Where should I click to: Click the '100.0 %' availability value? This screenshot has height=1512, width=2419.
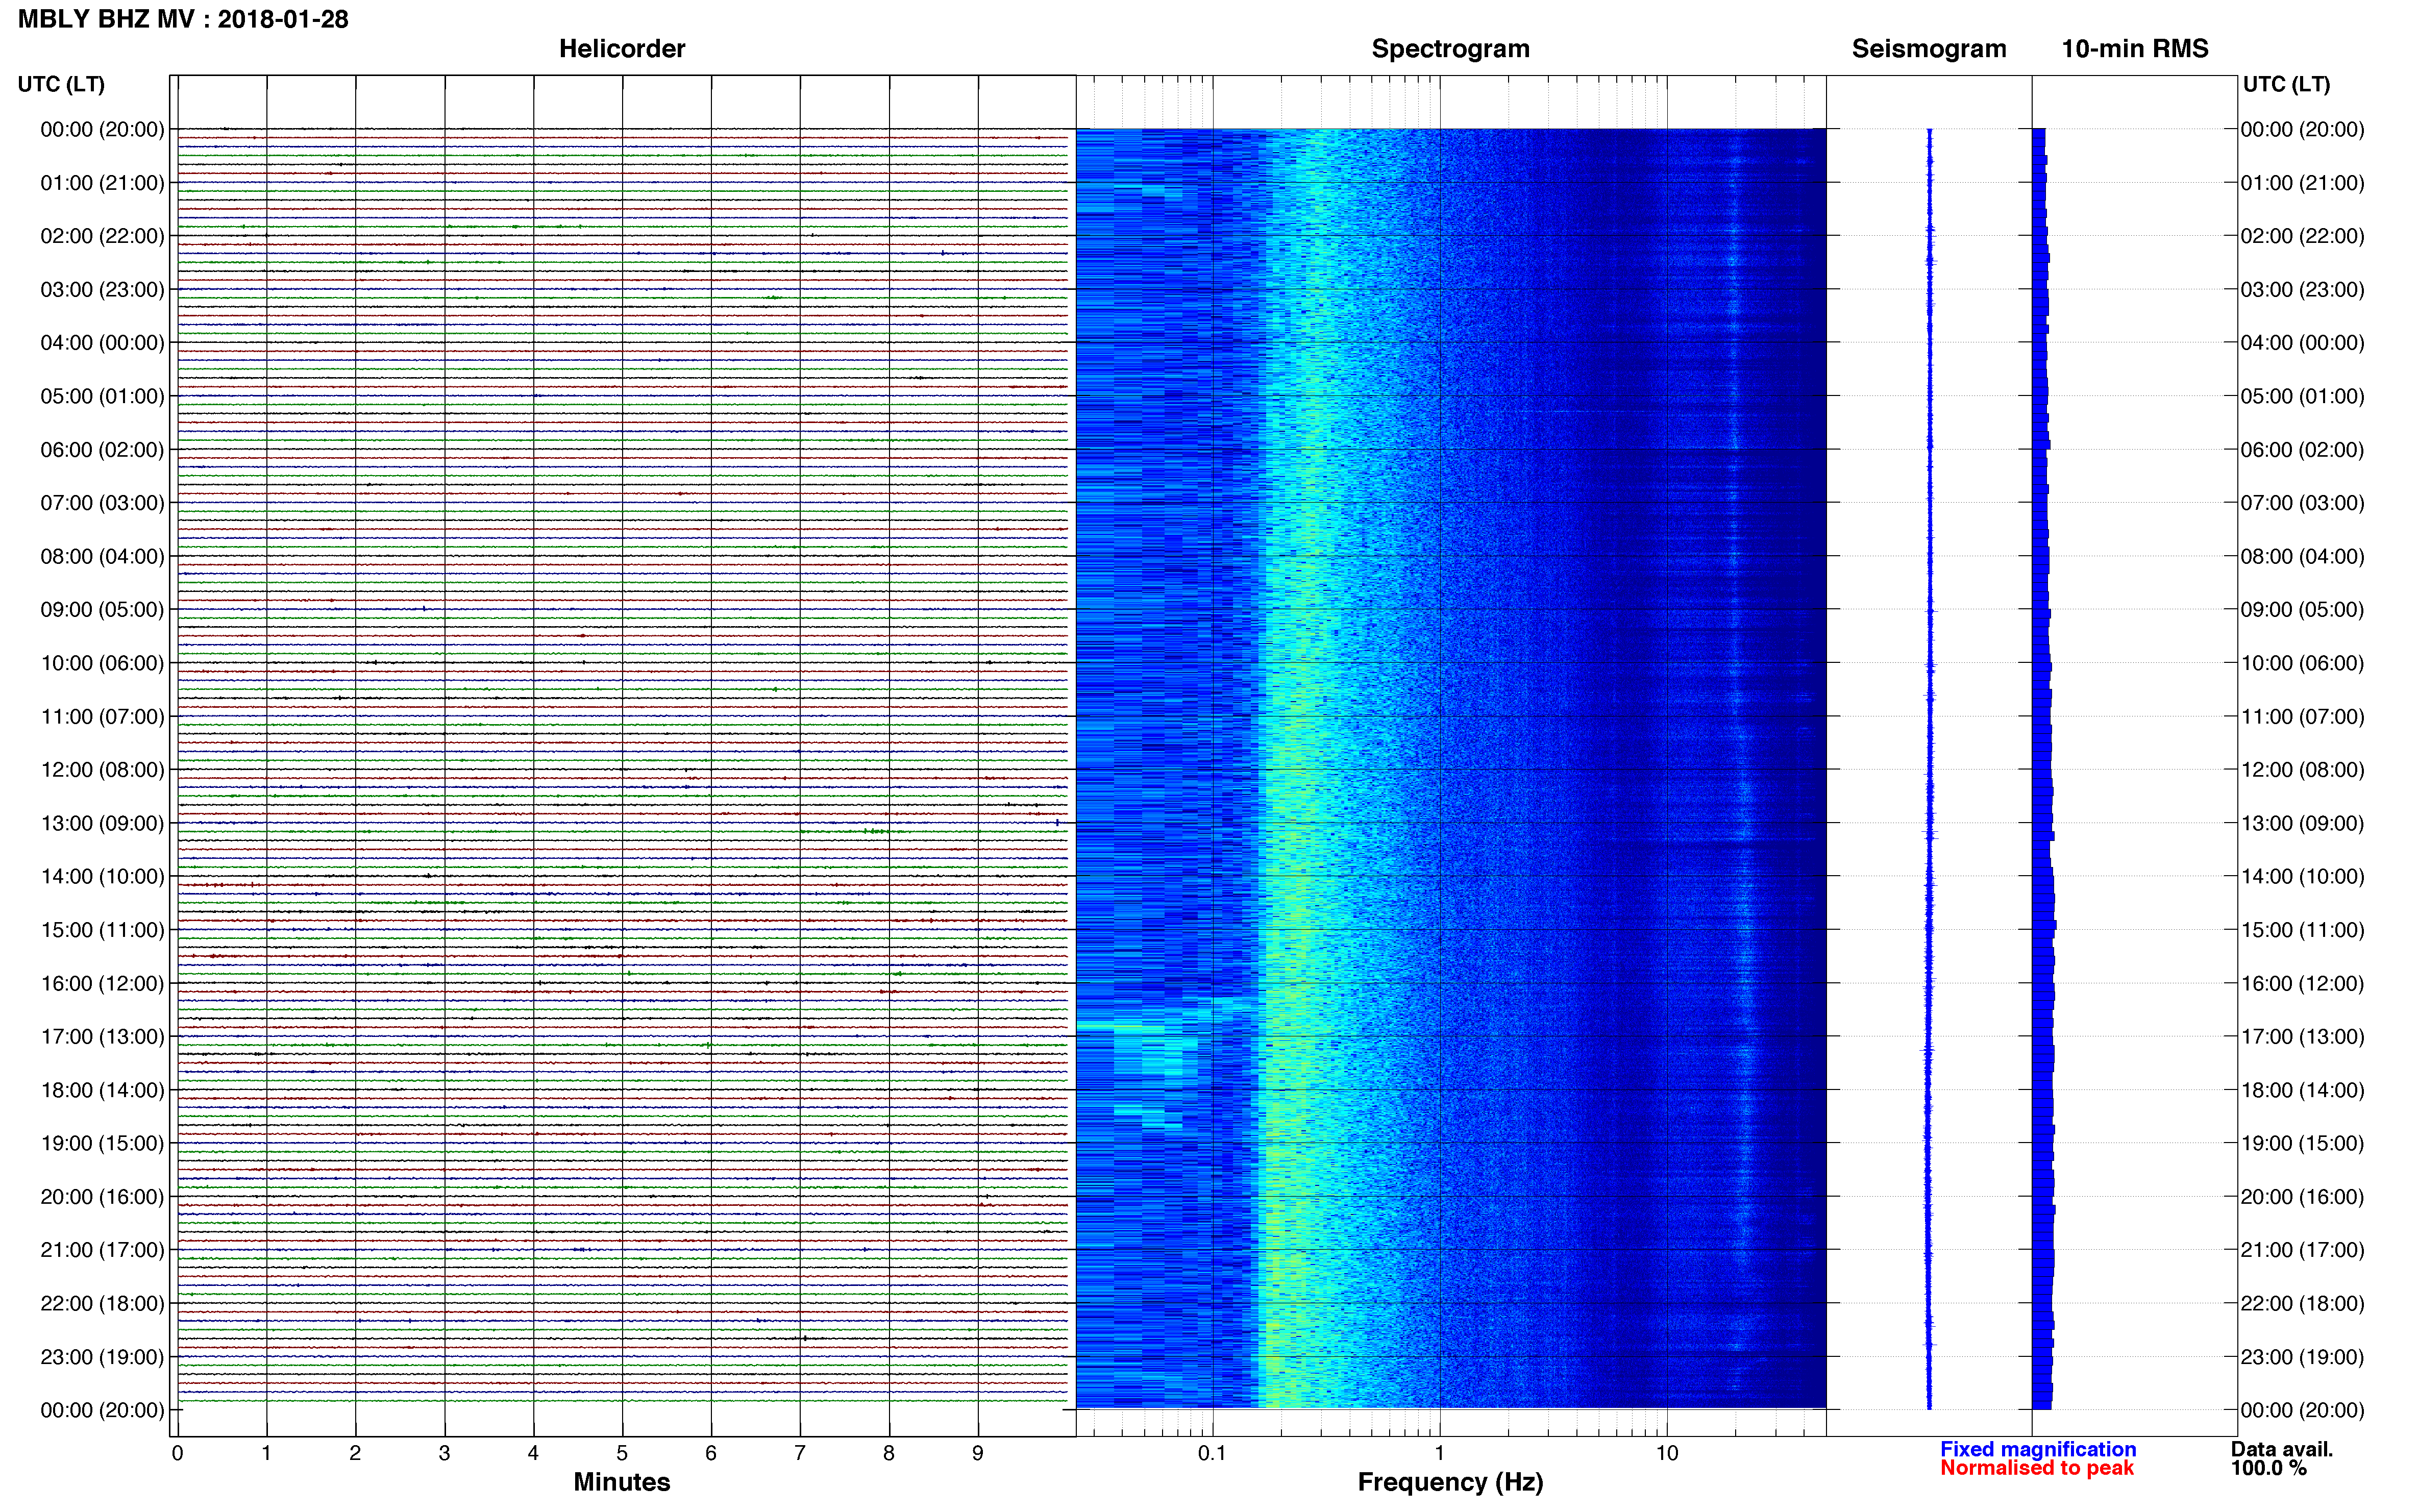pyautogui.click(x=2268, y=1468)
